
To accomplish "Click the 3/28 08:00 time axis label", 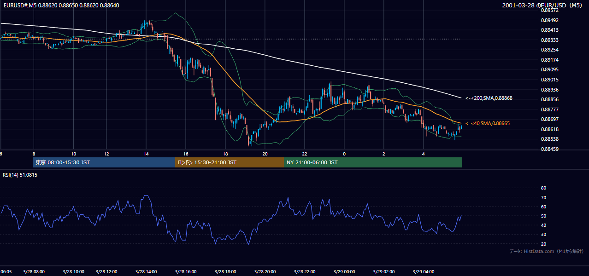I will point(34,271).
